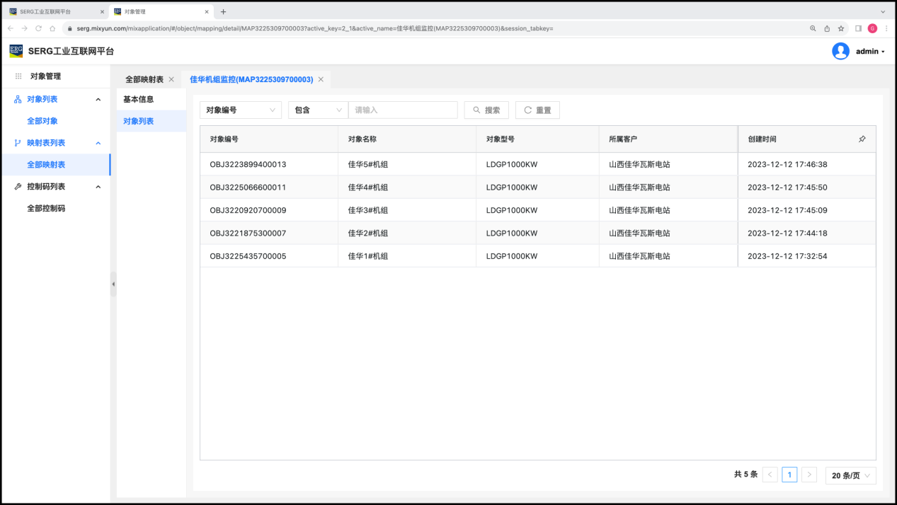Open the 对象编号 field dropdown
This screenshot has width=897, height=505.
coord(241,110)
